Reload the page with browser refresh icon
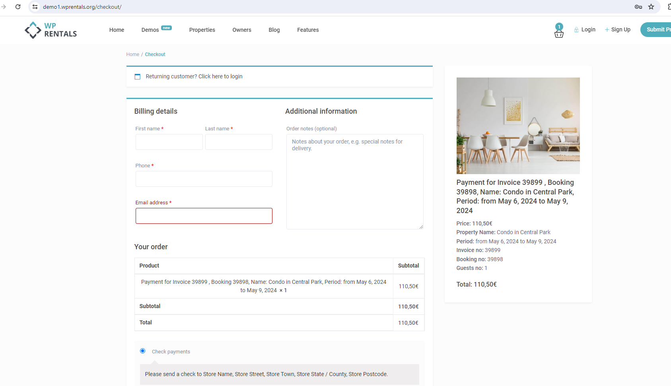The image size is (671, 386). [x=18, y=7]
